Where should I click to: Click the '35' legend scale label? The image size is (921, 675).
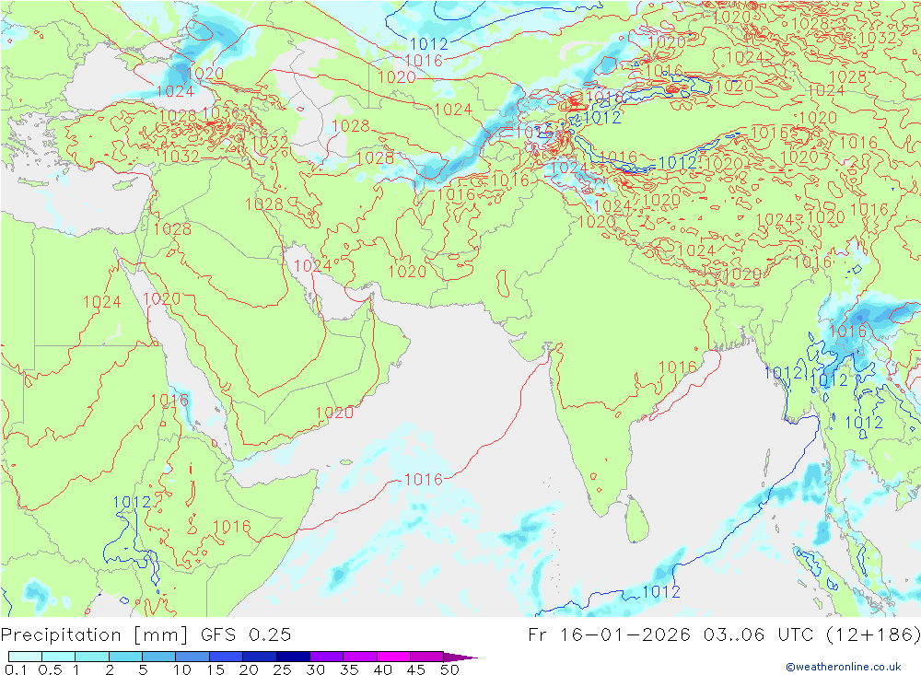point(349,669)
